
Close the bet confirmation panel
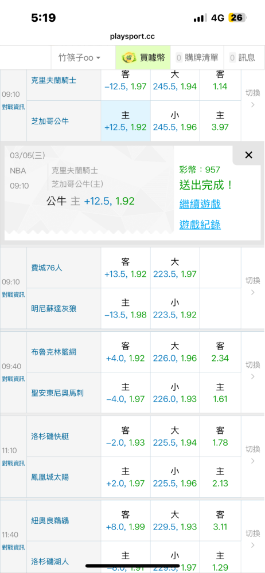(248, 155)
